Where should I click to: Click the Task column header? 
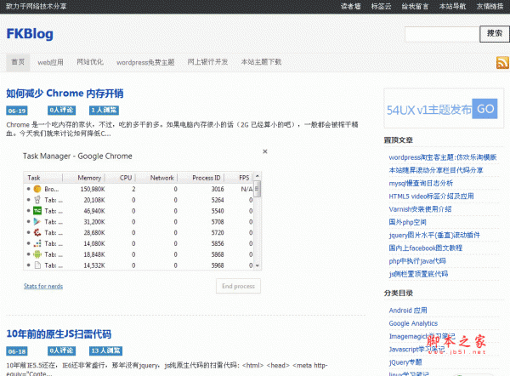[34, 178]
